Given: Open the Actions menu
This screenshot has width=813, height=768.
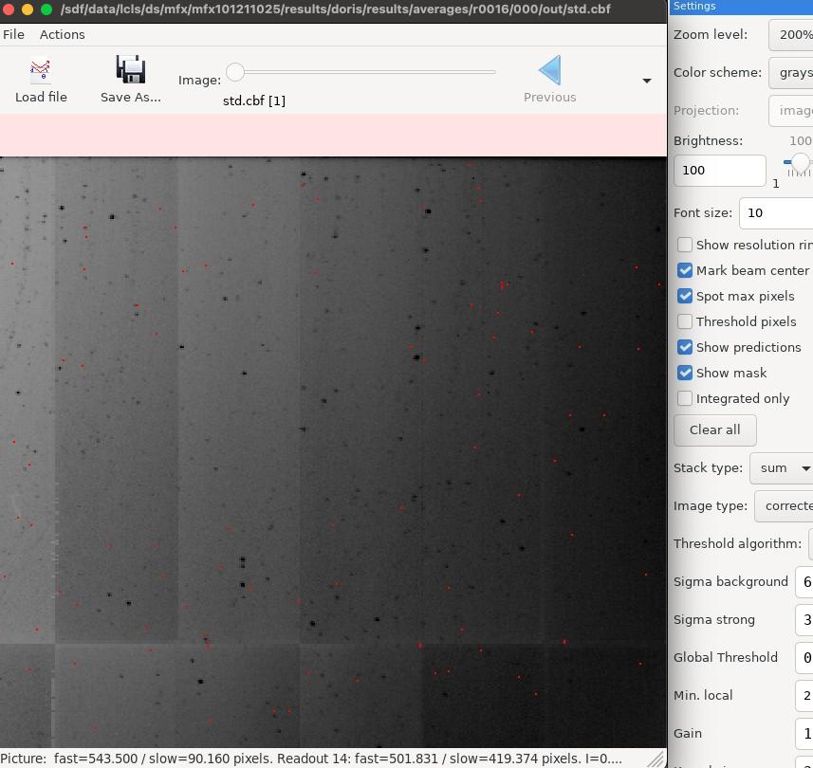Looking at the screenshot, I should 63,35.
